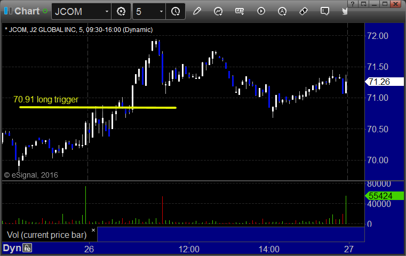406x256 pixels.
Task: Select the yellow trigger trend line
Action: pos(98,107)
